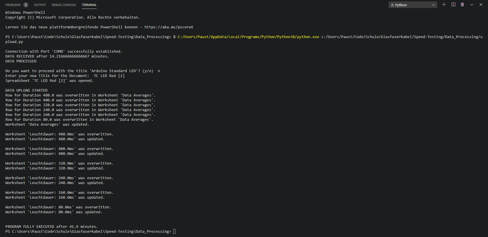The height and width of the screenshot is (237, 488).
Task: Place cursor at the final PowerShell prompt
Action: (x=174, y=232)
